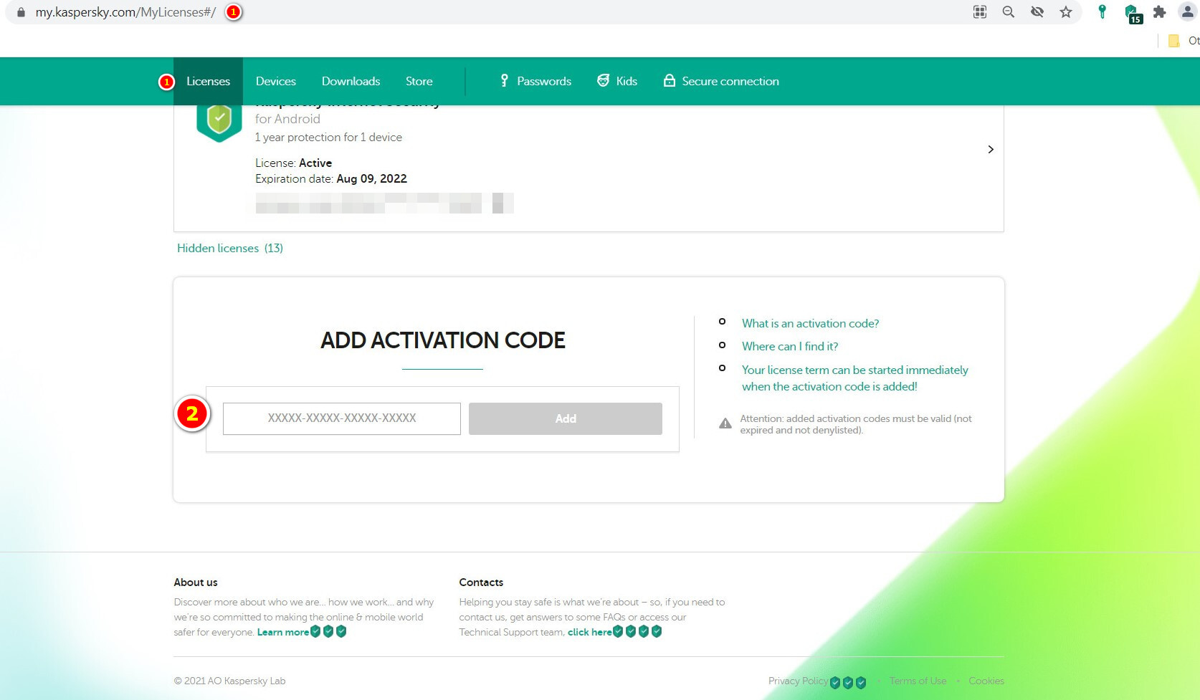1200x700 pixels.
Task: Click the green shield license icon
Action: coord(219,122)
